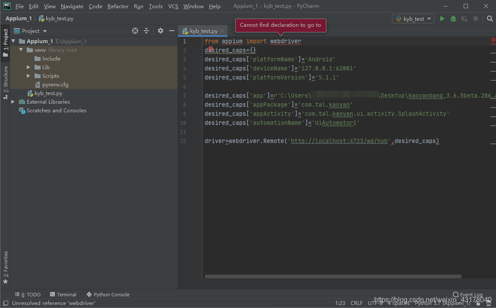Open Project panel settings gear

point(160,31)
